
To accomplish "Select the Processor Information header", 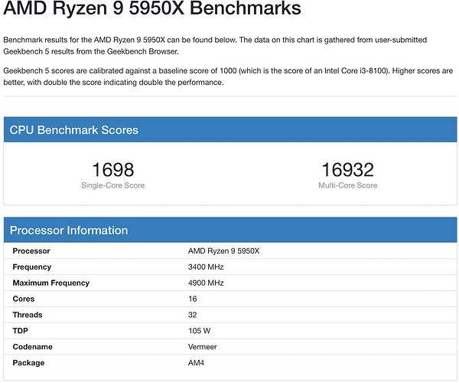I will [230, 230].
